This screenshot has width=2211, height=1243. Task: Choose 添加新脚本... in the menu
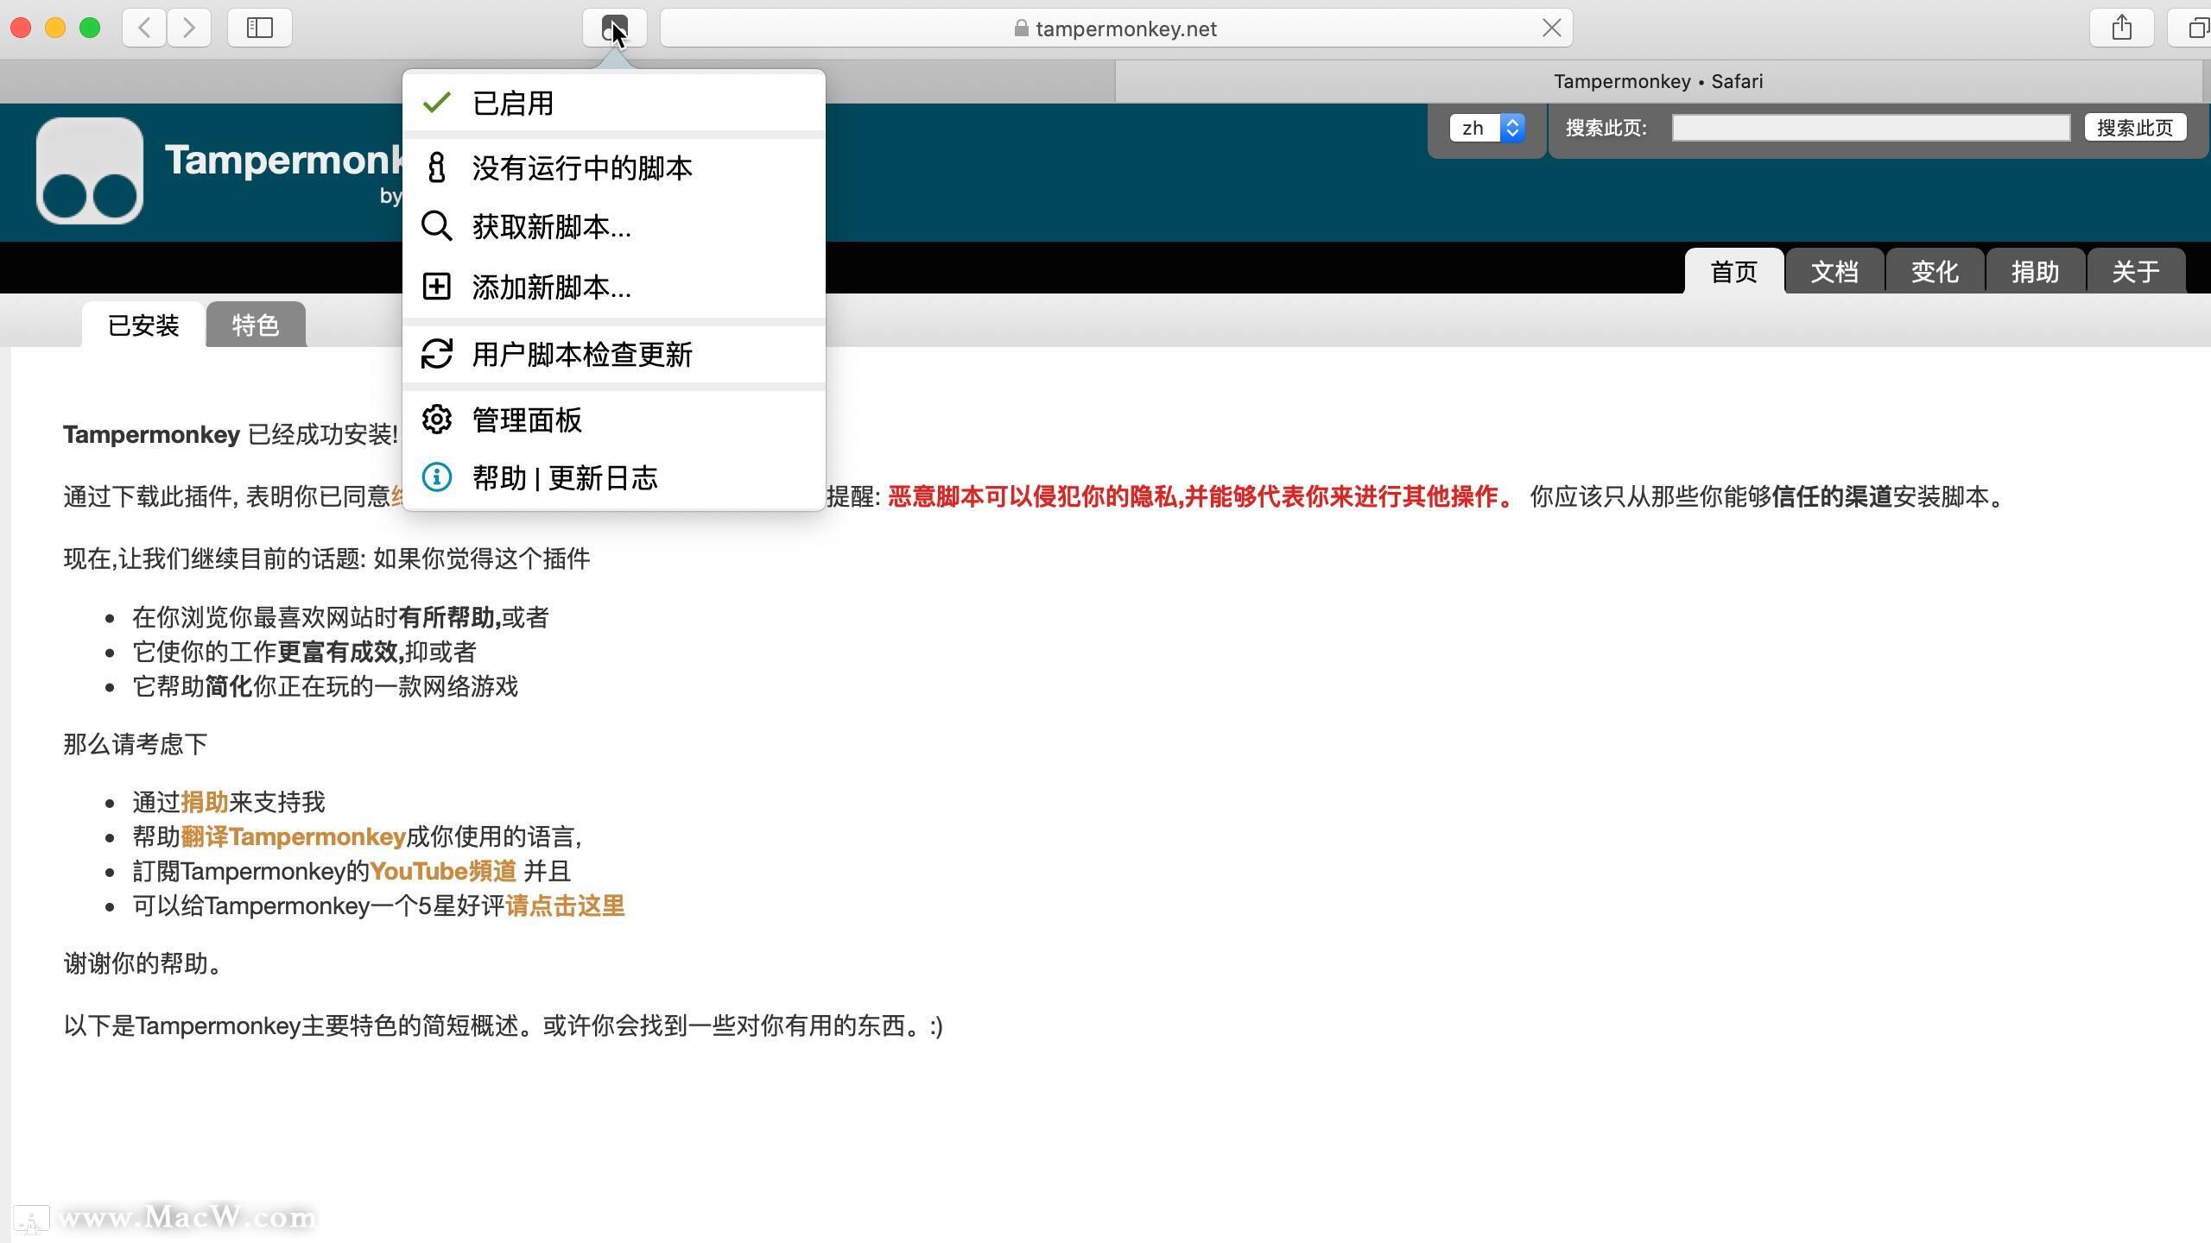614,287
